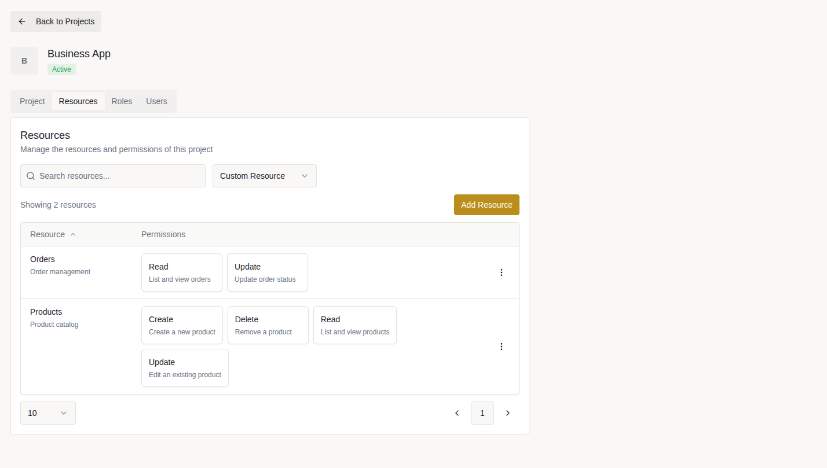Click the Orders Read permission card

(182, 272)
